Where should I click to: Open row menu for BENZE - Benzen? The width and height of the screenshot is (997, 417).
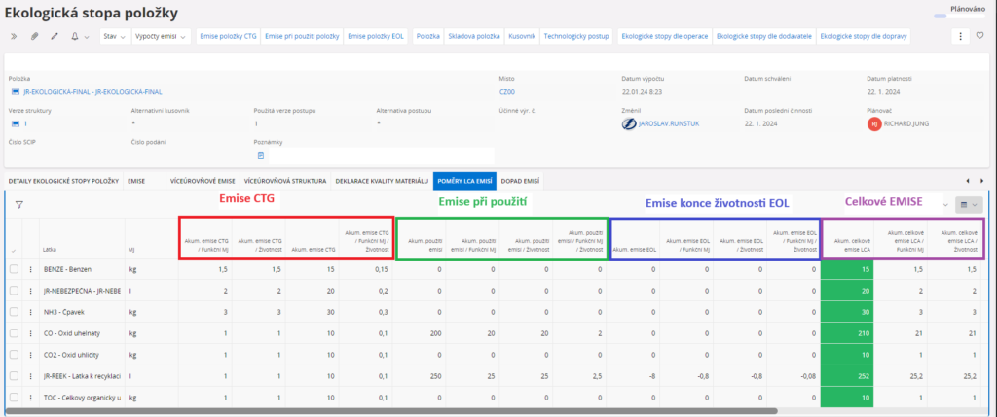[x=31, y=268]
